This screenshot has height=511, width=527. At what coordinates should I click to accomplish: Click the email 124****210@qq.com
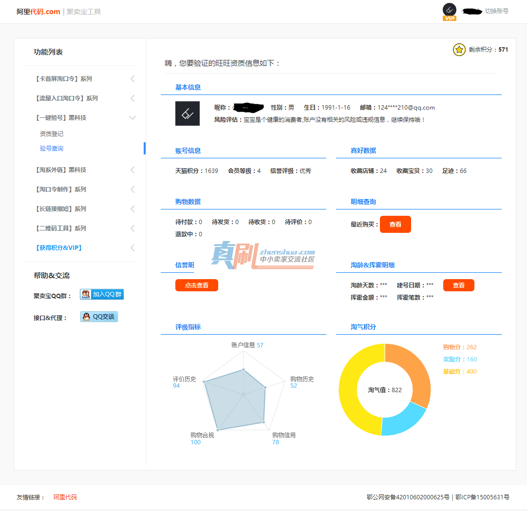coord(406,108)
